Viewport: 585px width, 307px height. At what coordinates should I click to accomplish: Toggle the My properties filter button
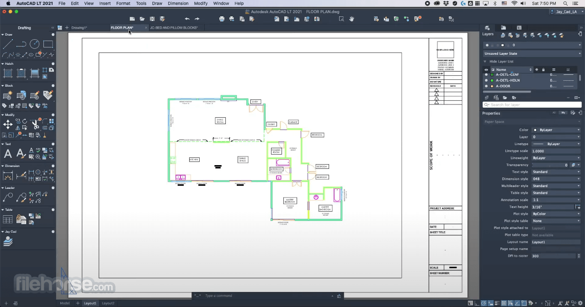pos(564,113)
